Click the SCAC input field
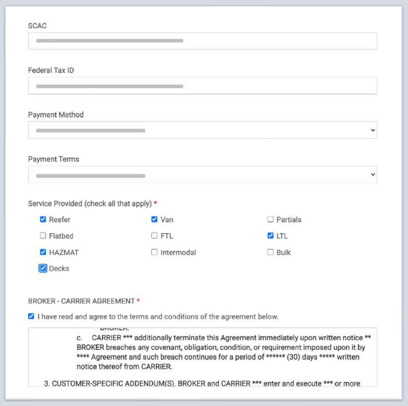The height and width of the screenshot is (406, 408). coord(202,41)
